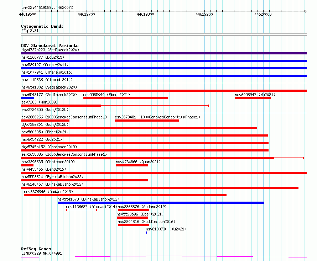Click the thick red esv7263 segment

tap(61, 106)
